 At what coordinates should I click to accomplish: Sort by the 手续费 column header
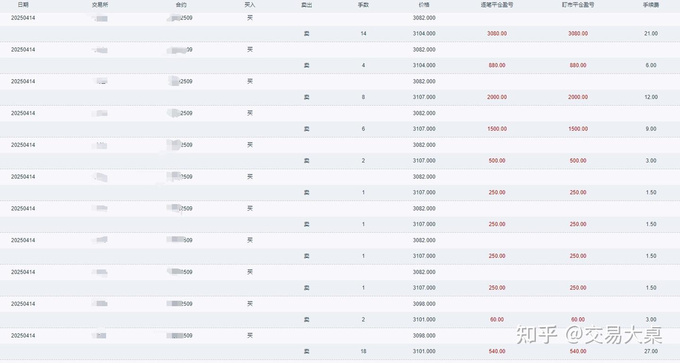coord(651,5)
